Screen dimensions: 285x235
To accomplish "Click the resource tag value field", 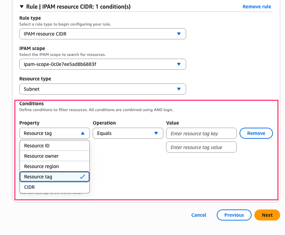I will (x=201, y=147).
